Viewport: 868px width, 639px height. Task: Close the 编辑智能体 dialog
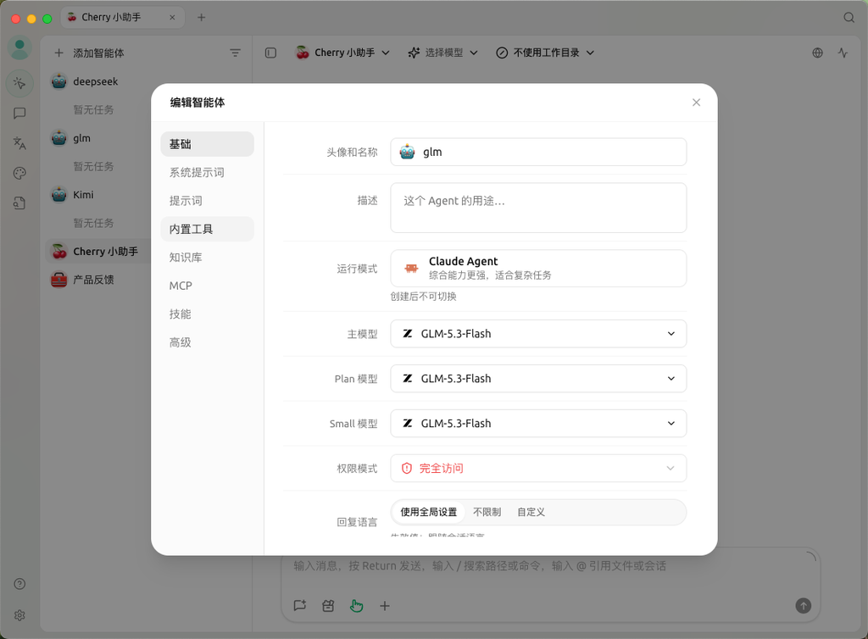point(697,103)
